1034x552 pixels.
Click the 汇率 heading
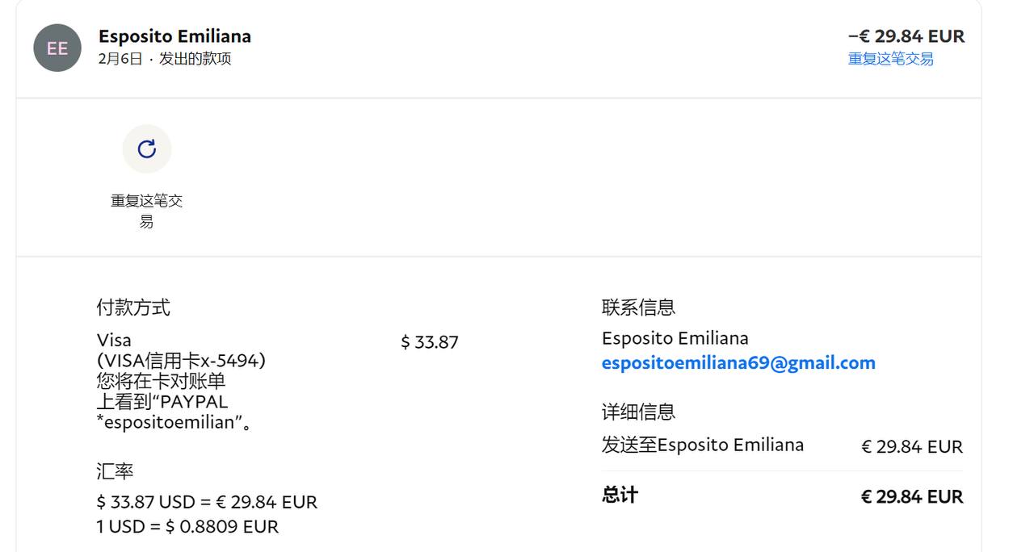coord(115,471)
